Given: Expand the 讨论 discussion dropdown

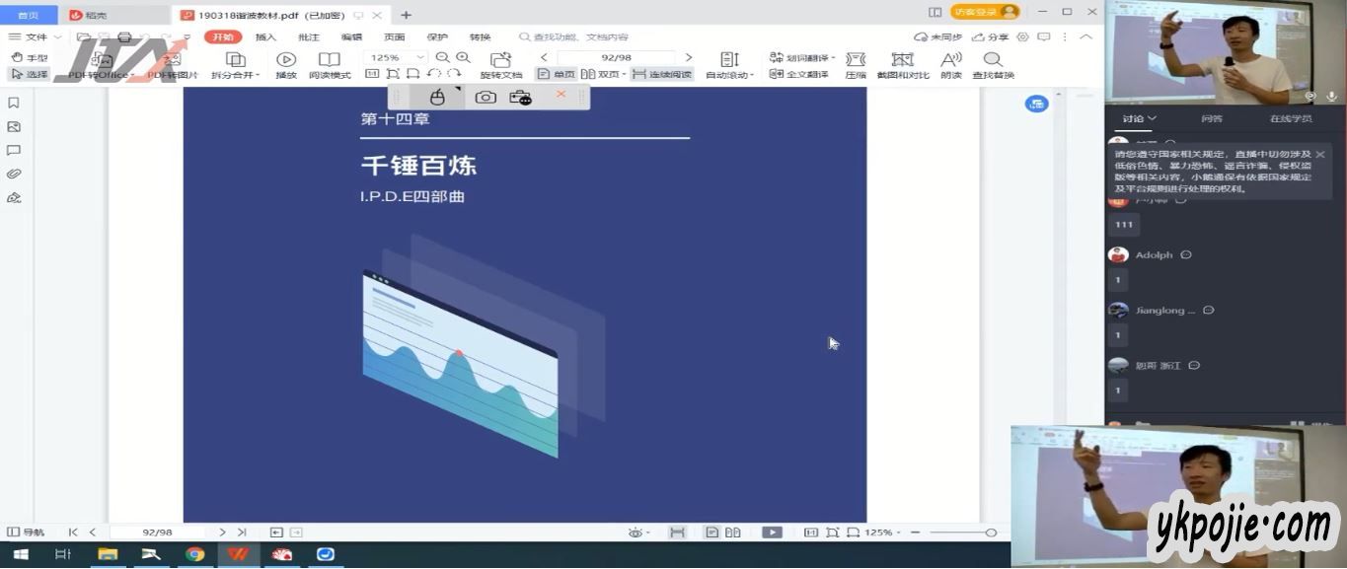Looking at the screenshot, I should pos(1139,118).
